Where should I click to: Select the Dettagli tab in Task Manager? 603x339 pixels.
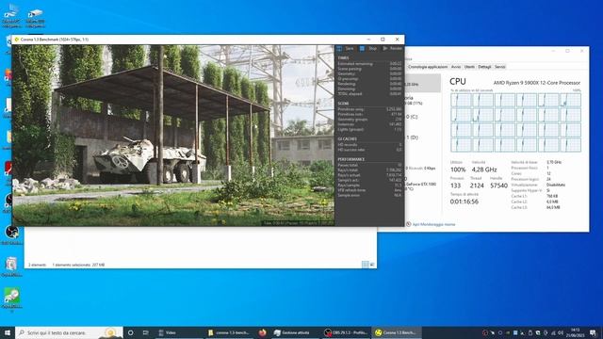[x=484, y=67]
